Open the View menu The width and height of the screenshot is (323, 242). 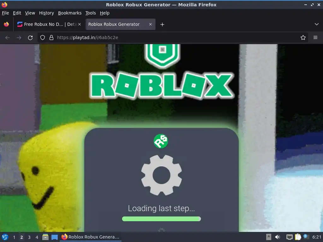pyautogui.click(x=30, y=13)
